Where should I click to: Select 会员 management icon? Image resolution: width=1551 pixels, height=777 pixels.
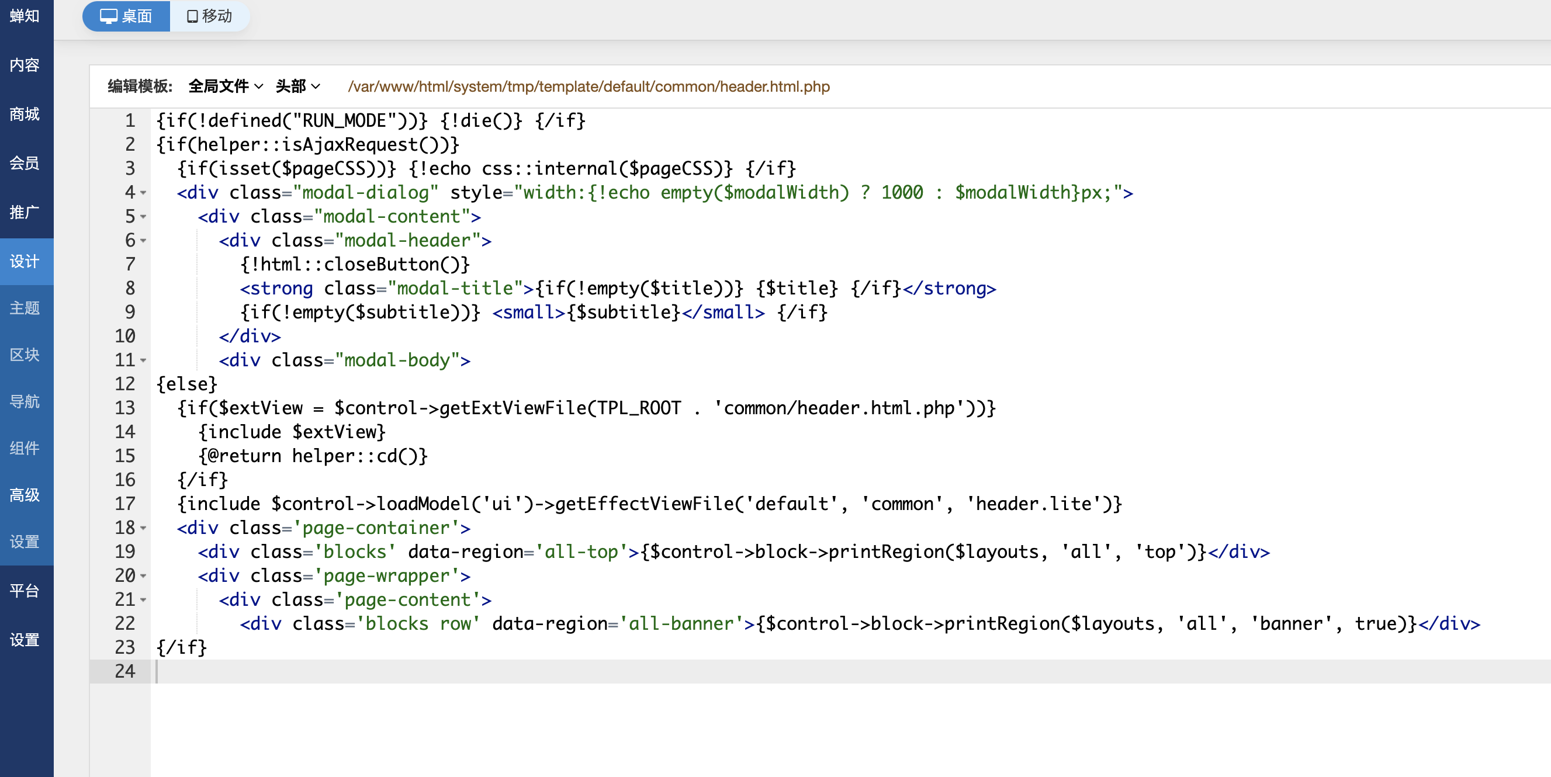(27, 161)
